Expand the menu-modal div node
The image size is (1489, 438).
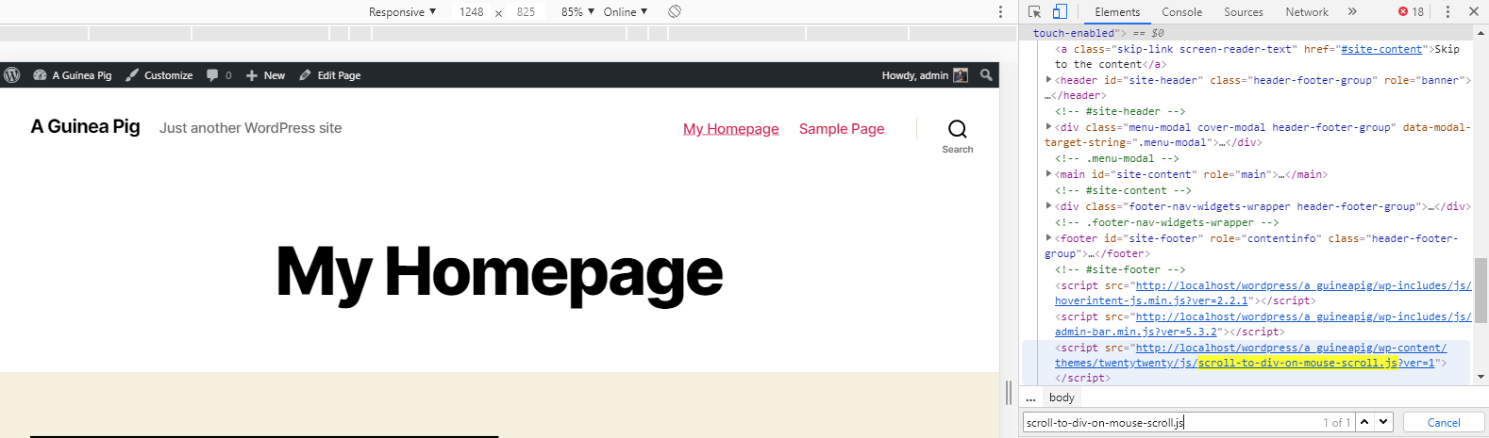click(1048, 127)
